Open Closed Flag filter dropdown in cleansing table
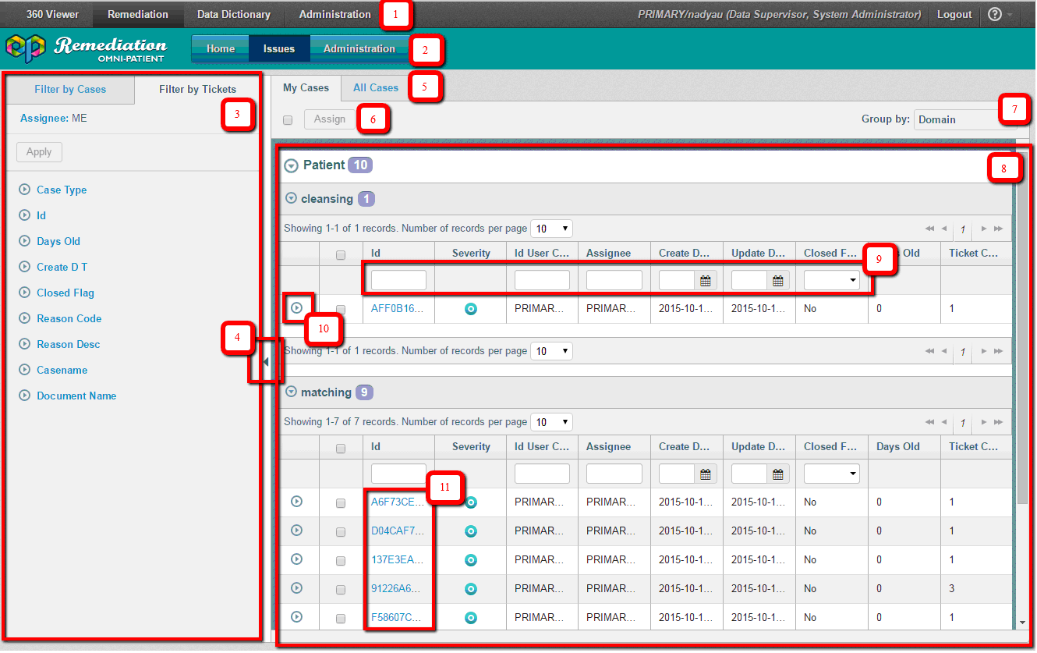 [831, 280]
